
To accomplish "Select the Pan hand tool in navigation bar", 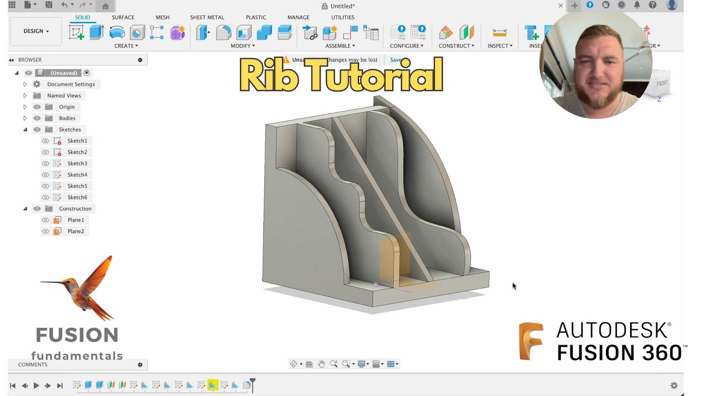I will 322,364.
